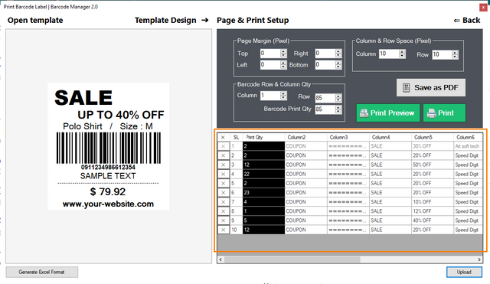This screenshot has height=284, width=490.
Task: Click the Right margin input field
Action: coord(325,54)
